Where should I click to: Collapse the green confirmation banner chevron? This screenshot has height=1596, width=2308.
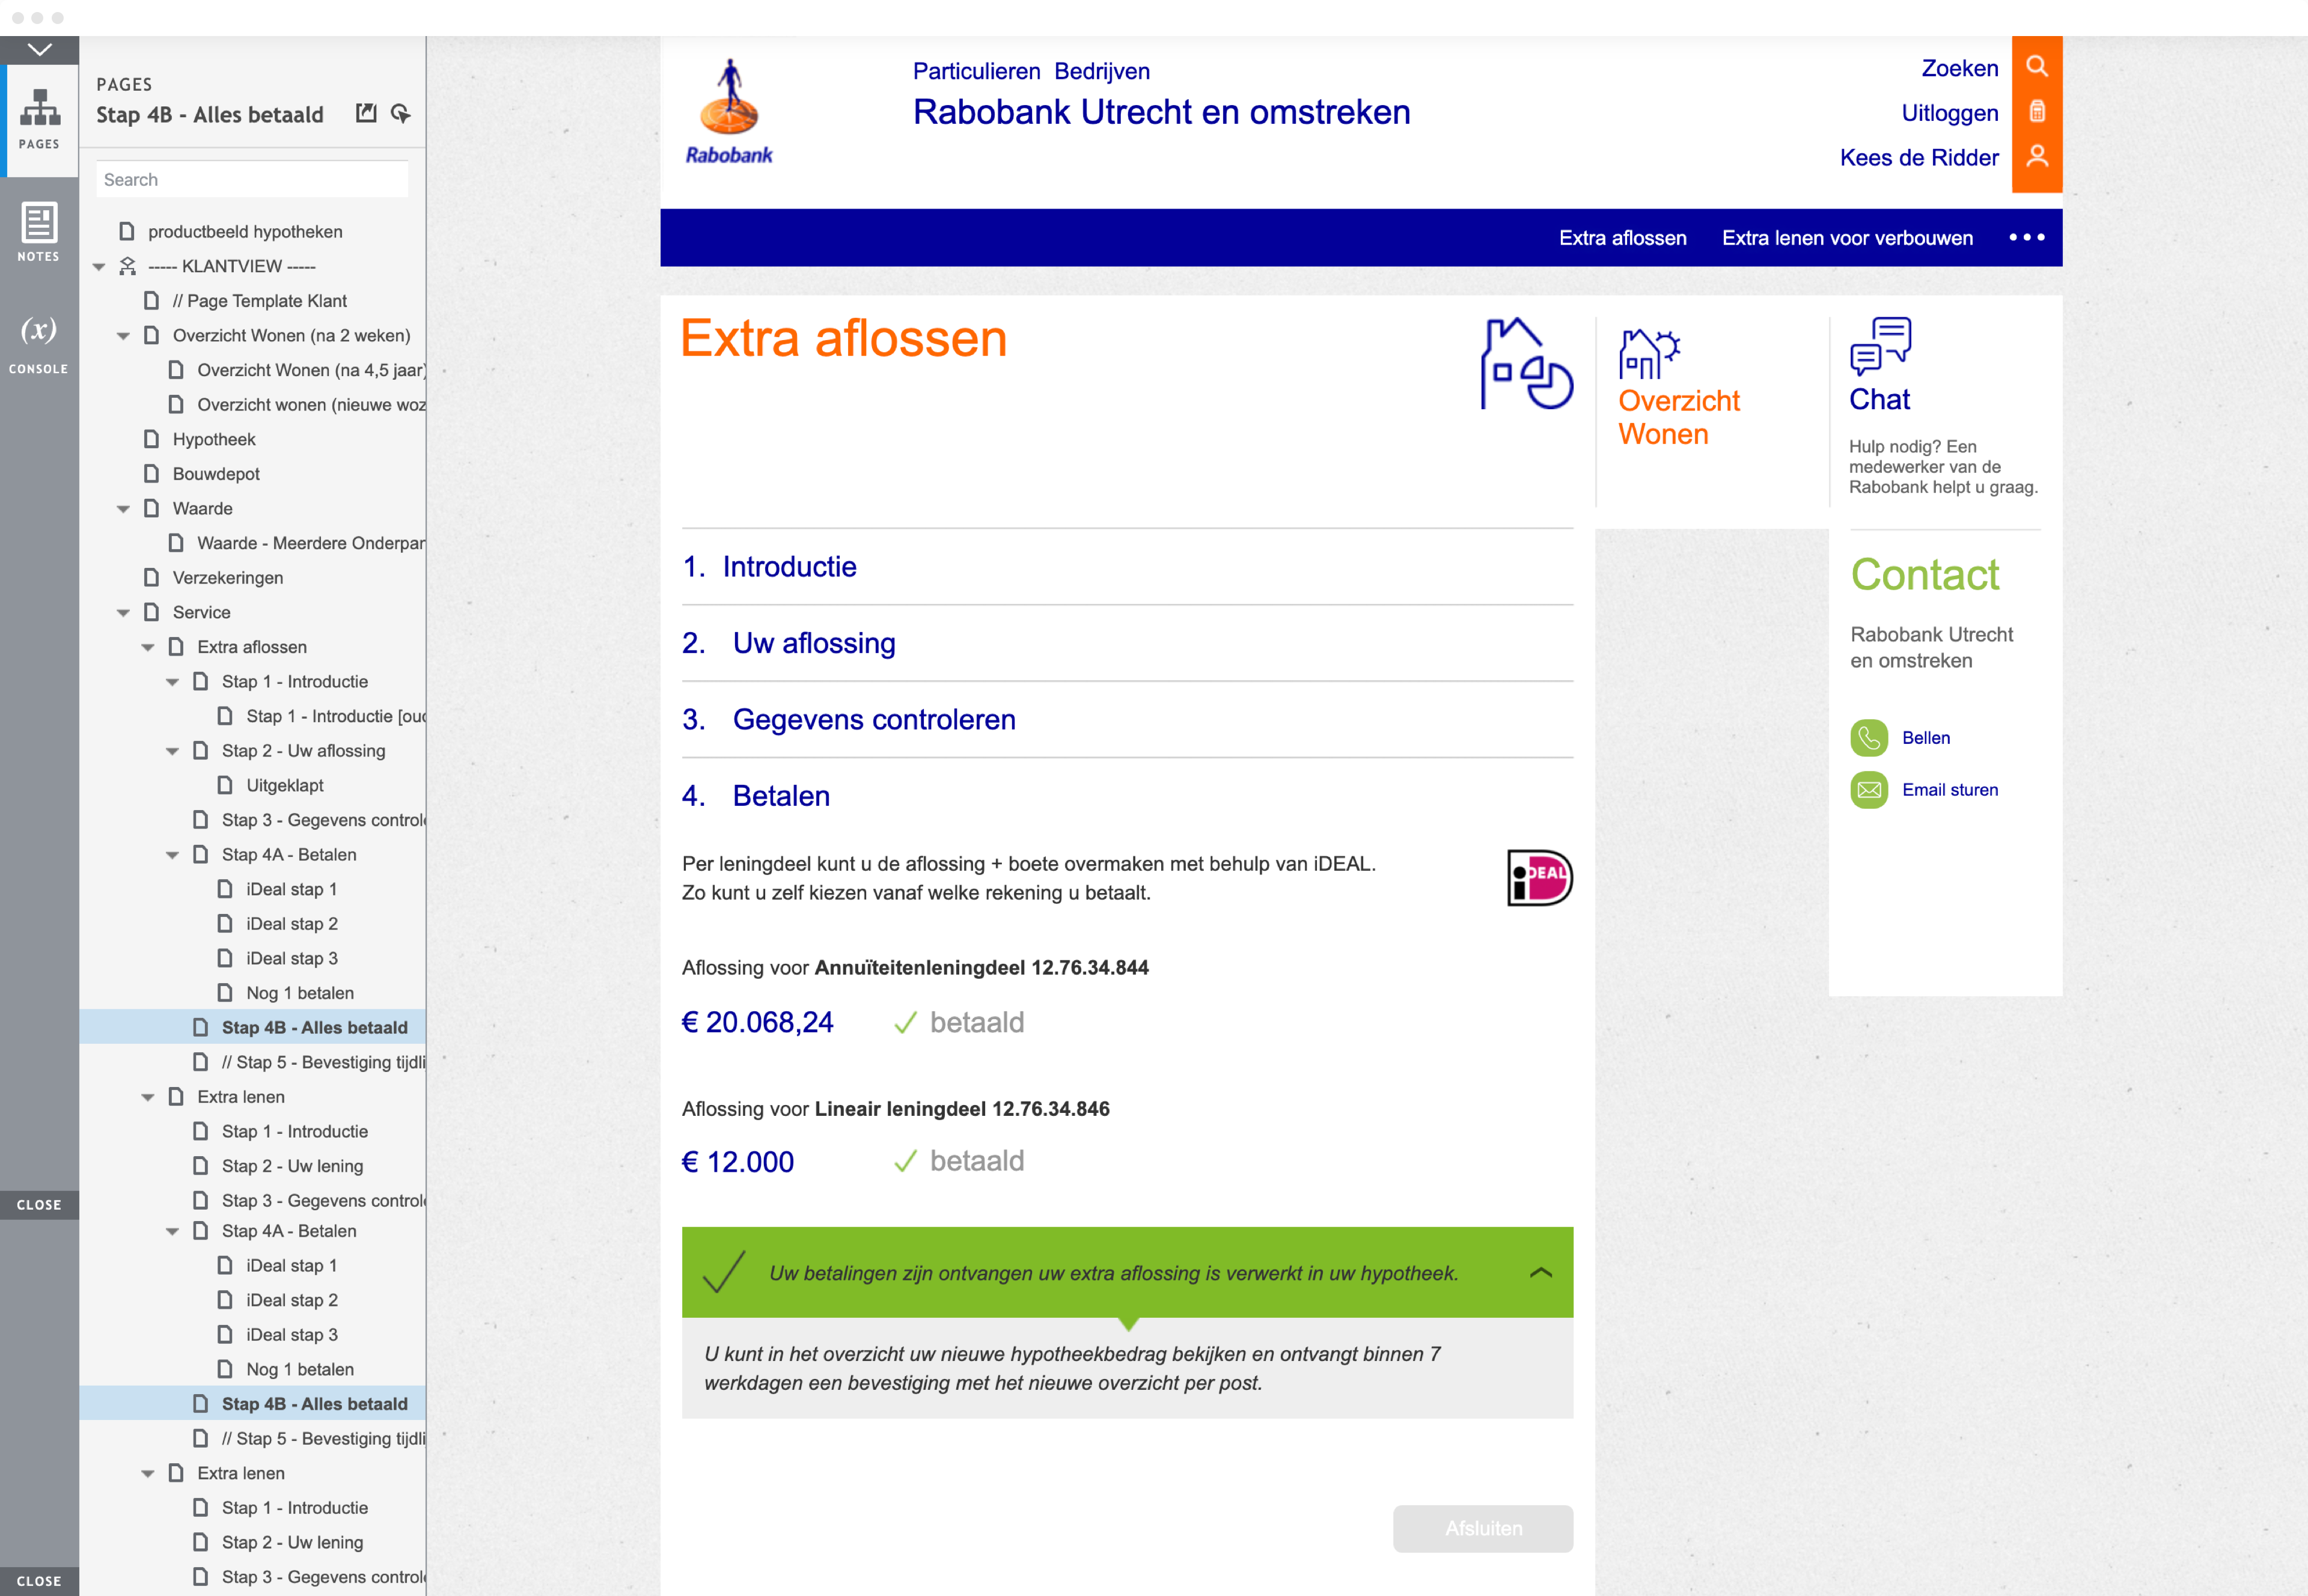pyautogui.click(x=1540, y=1273)
